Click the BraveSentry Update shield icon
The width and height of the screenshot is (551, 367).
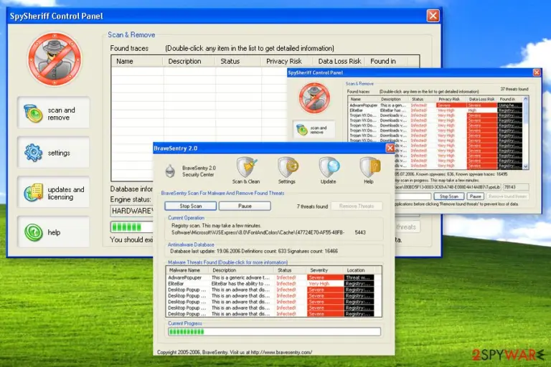pyautogui.click(x=329, y=167)
